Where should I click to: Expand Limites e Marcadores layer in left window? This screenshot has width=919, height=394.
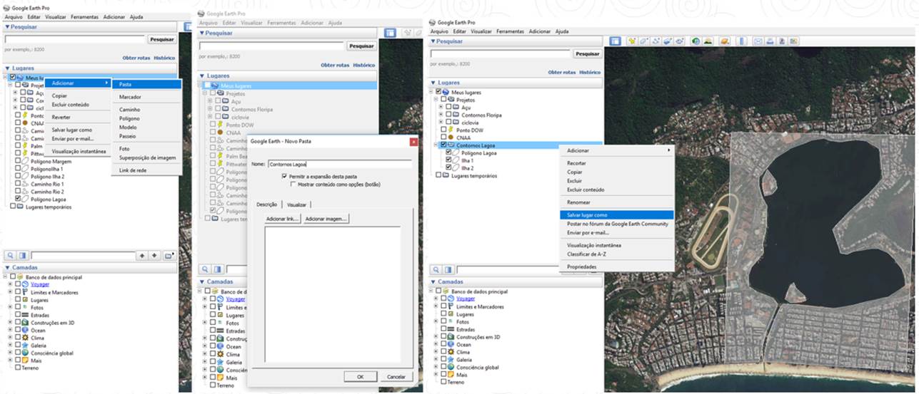(10, 292)
